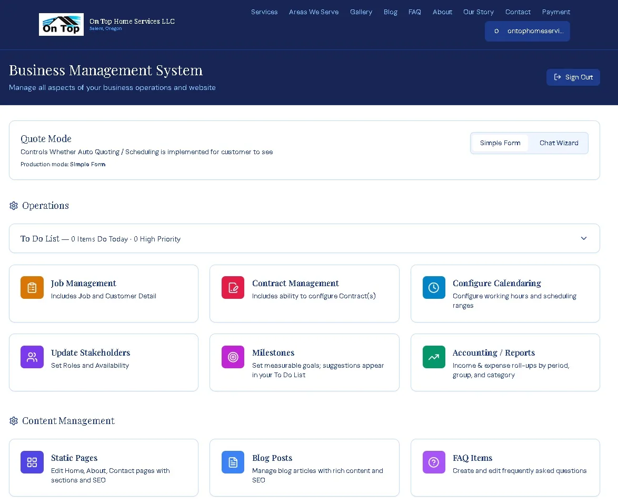Click the gear icon beside Operations heading
This screenshot has height=504, width=618.
pos(14,206)
